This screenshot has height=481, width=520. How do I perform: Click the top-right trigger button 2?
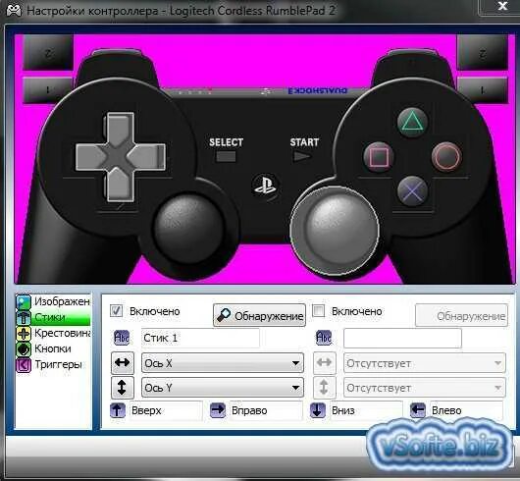click(x=483, y=52)
